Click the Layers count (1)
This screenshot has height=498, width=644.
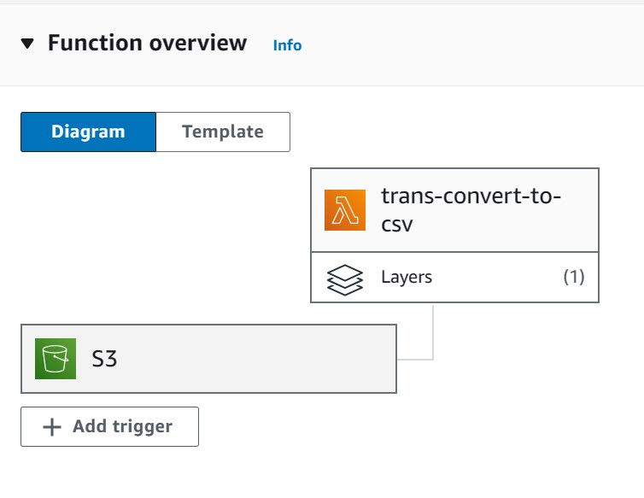[574, 277]
